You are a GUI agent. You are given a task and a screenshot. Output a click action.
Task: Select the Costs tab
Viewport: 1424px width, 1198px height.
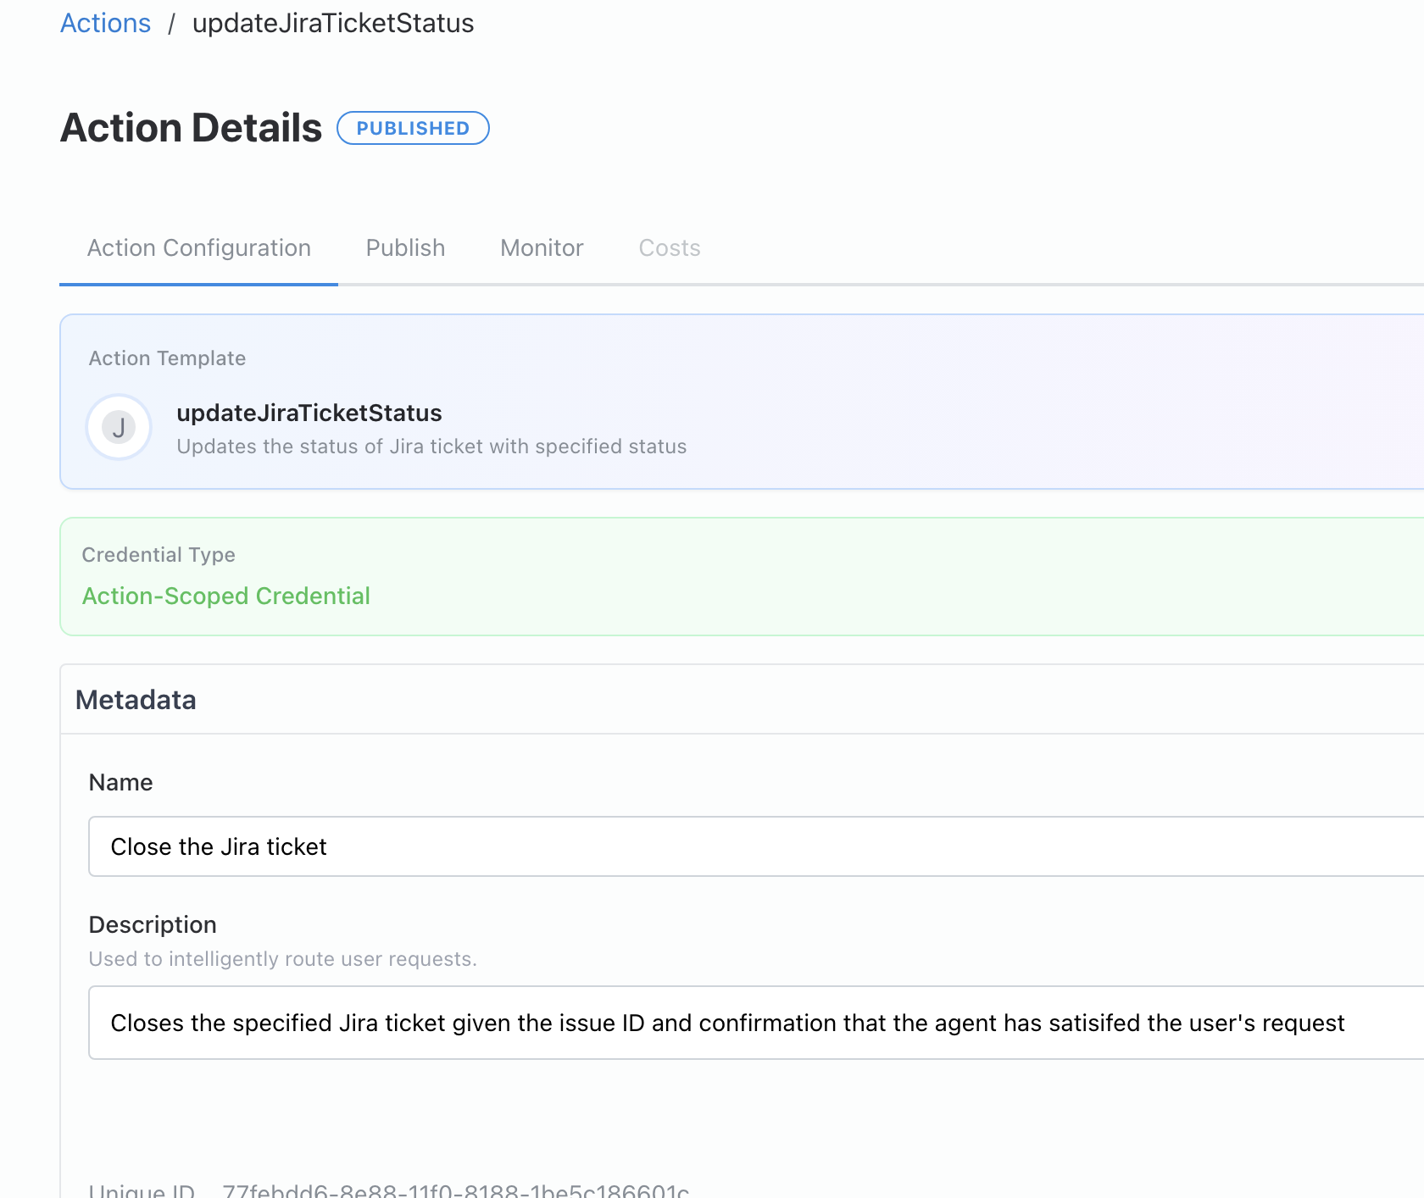669,247
